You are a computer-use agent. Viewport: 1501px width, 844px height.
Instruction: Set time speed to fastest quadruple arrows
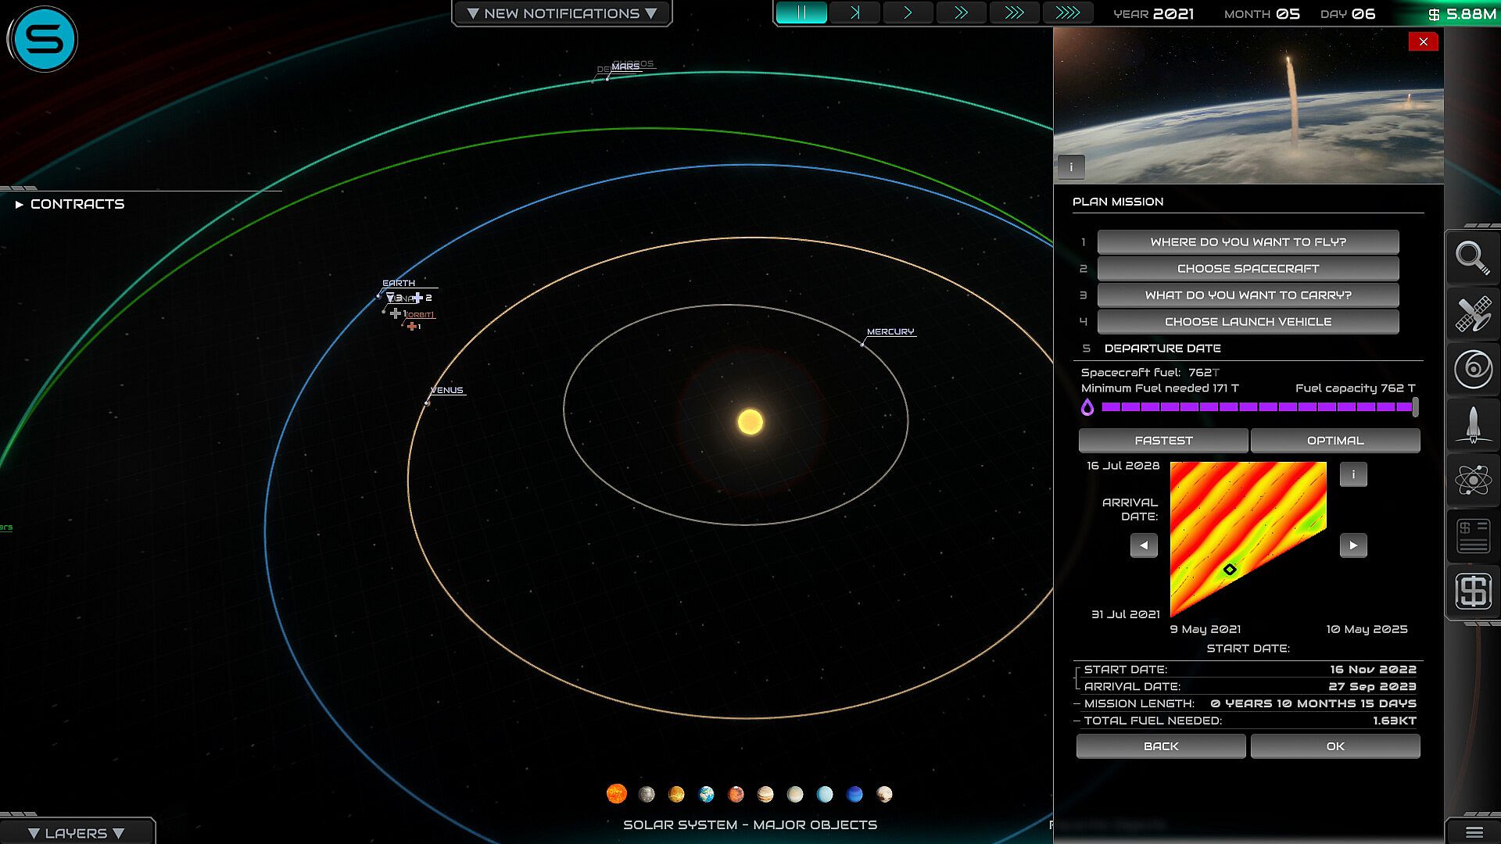coord(1067,13)
